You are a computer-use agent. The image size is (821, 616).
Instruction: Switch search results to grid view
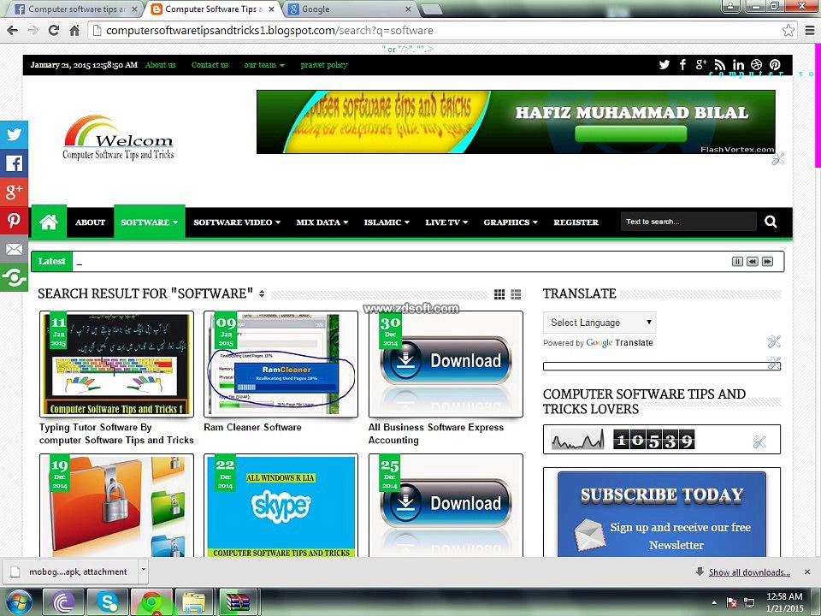coord(499,294)
